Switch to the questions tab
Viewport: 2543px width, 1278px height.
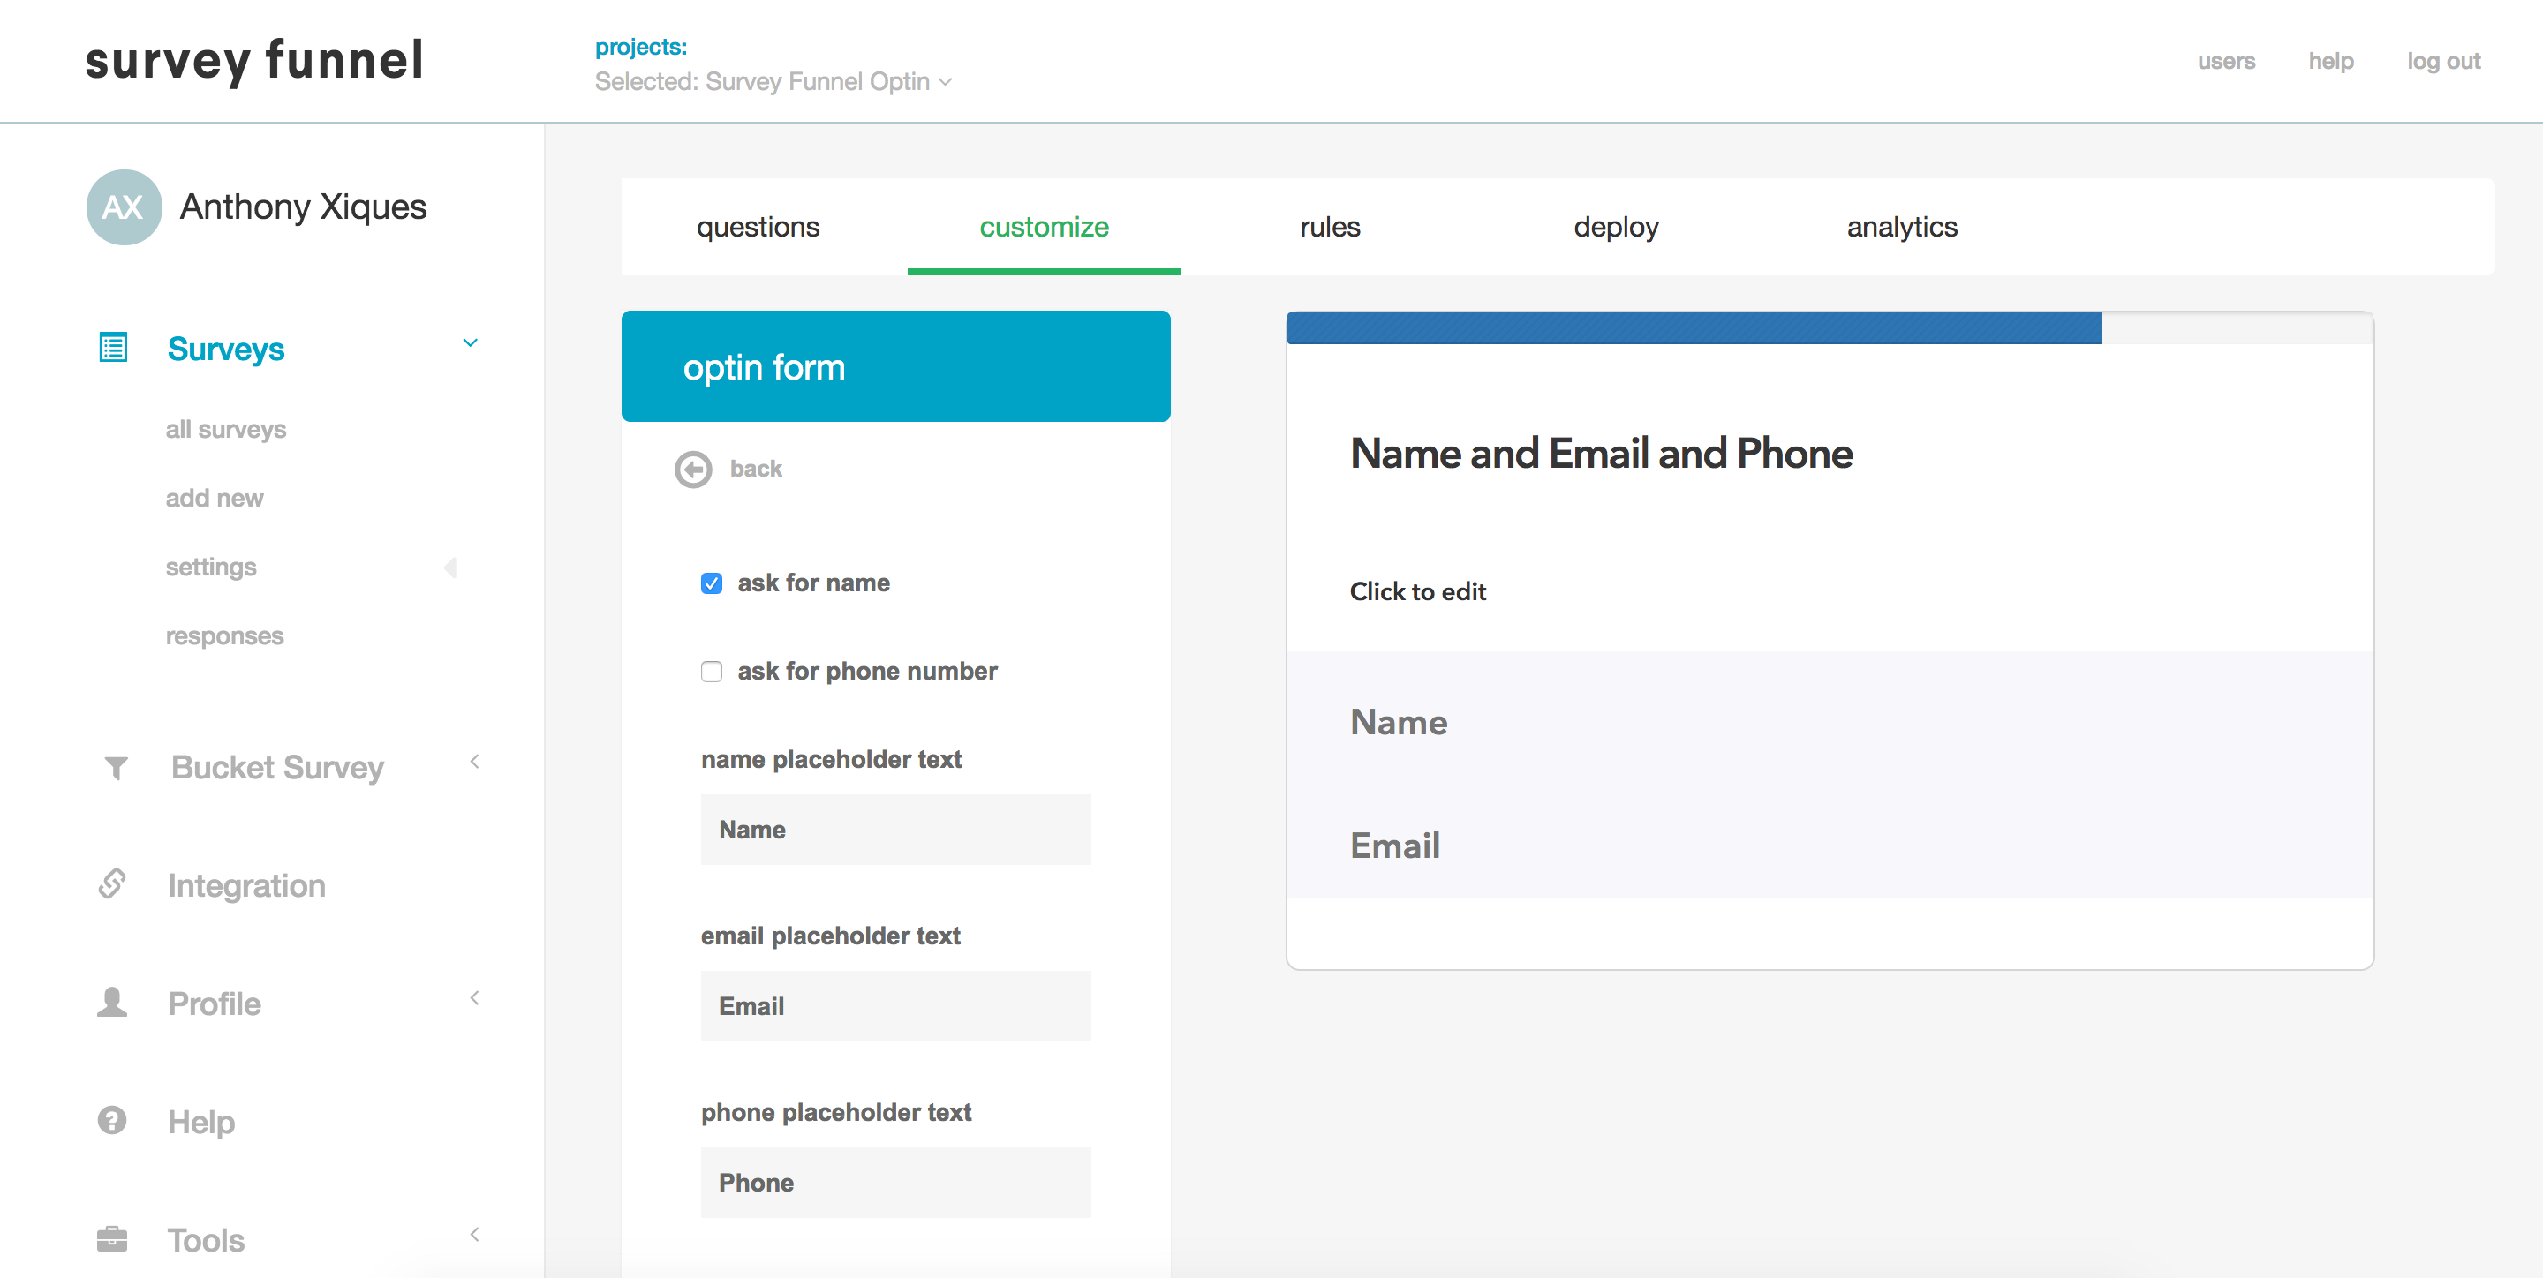pyautogui.click(x=758, y=227)
